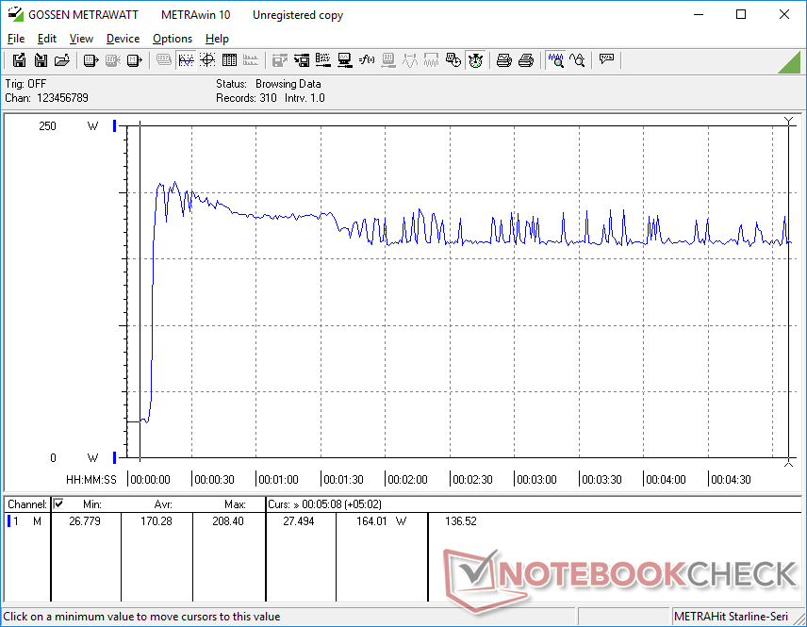Image resolution: width=807 pixels, height=627 pixels.
Task: Click the greyed bar-graph recorder view icon
Action: point(251,60)
